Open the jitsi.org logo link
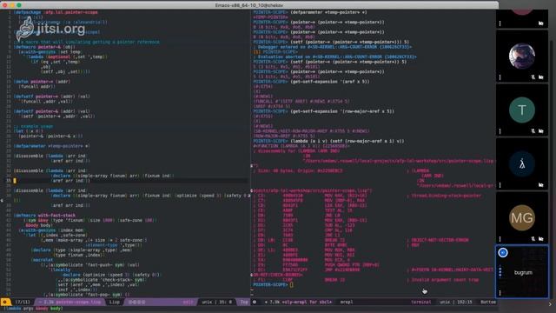This screenshot has width=556, height=313. pos(50,29)
